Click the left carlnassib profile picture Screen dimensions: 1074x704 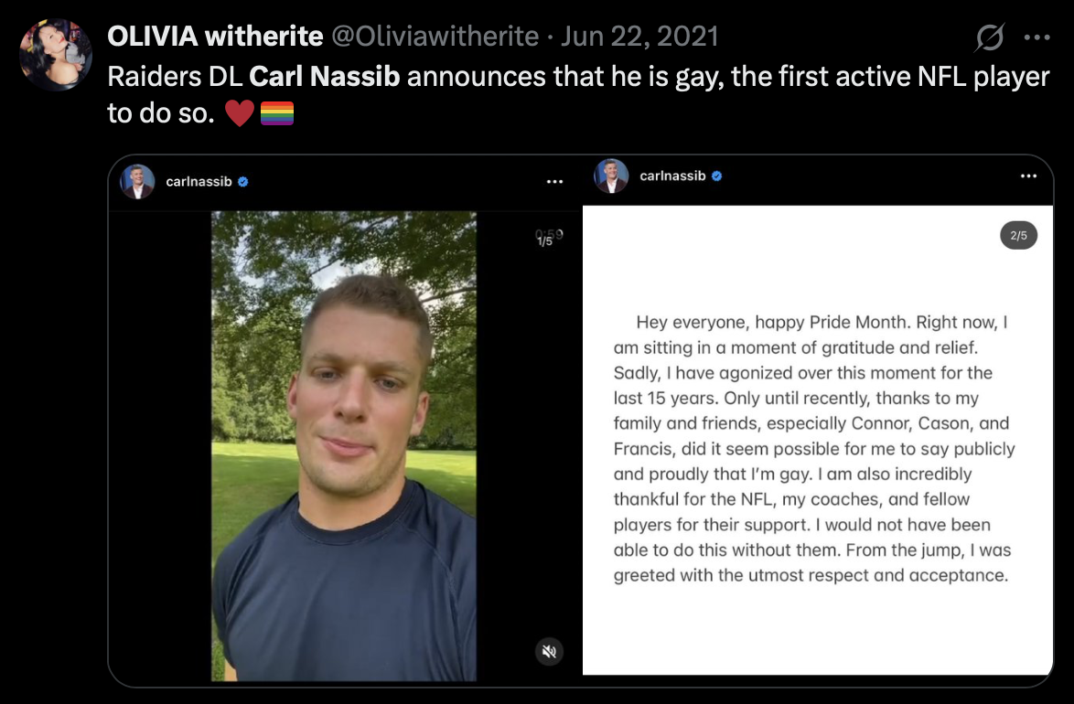pyautogui.click(x=137, y=181)
